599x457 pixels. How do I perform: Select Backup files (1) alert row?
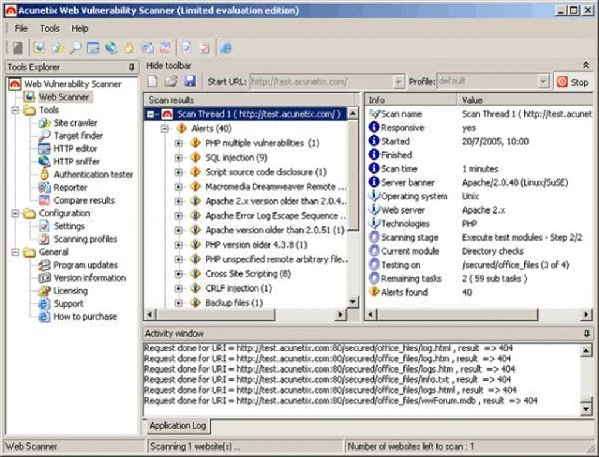(234, 303)
